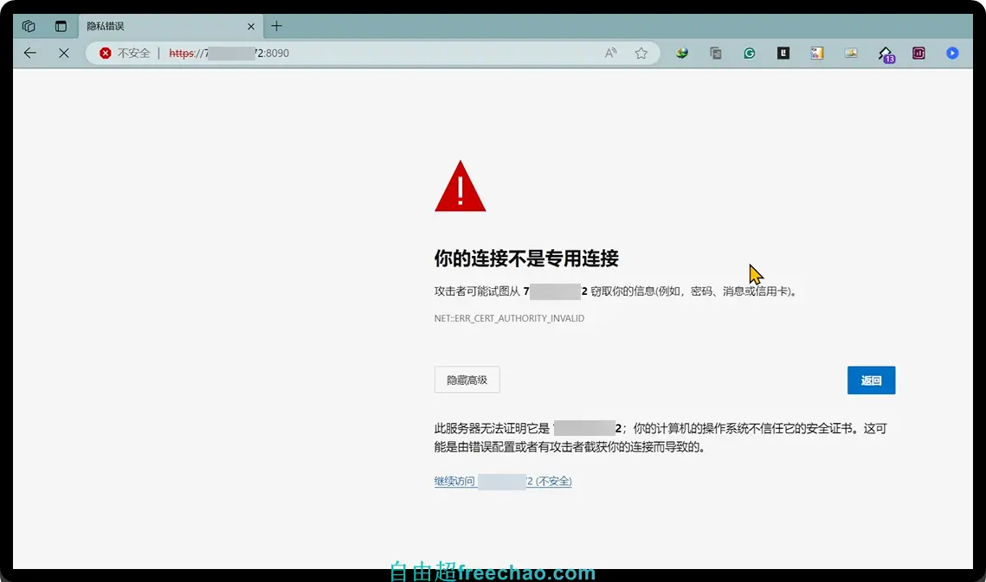Screen dimensions: 986x582
Task: Open the Grammarly extension icon
Action: coord(749,53)
